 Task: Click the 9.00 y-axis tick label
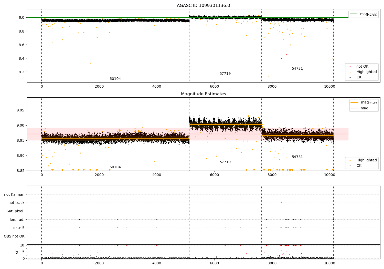pos(20,125)
